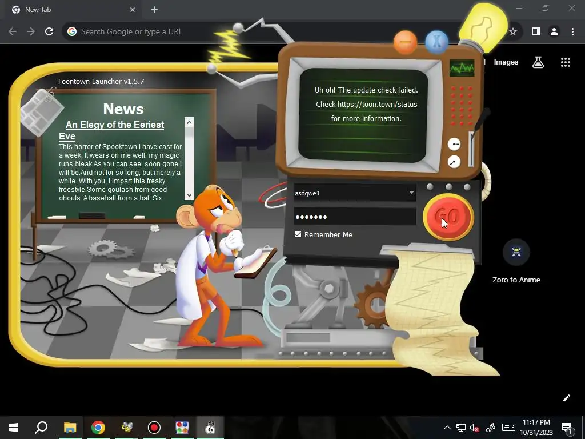Click the red GO login button
Screen dimensions: 585x439
tap(448, 217)
